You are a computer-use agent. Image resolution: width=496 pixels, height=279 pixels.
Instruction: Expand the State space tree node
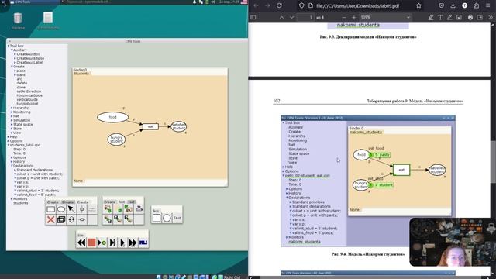click(12, 124)
